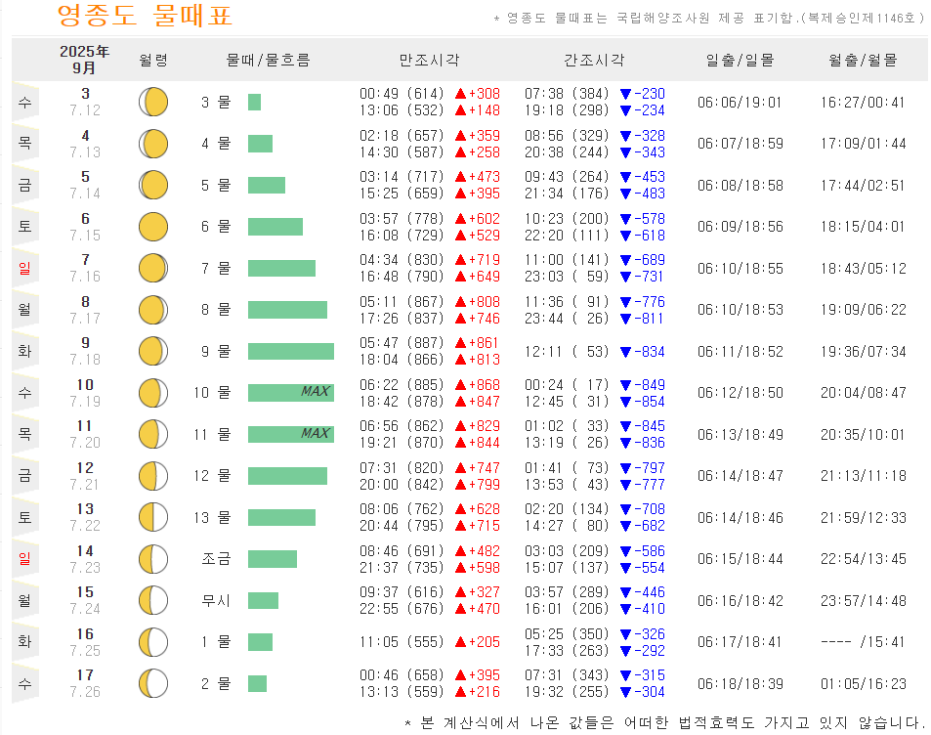The height and width of the screenshot is (735, 931).
Task: Click the moon icon next to 7.16
Action: pos(152,267)
